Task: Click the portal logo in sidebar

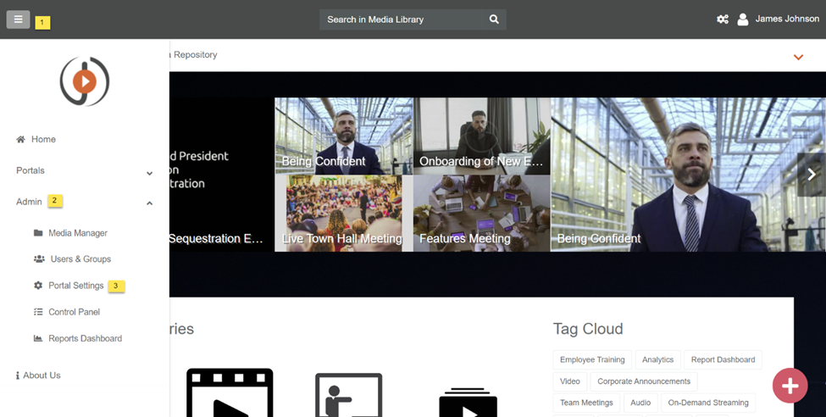Action: [84, 81]
